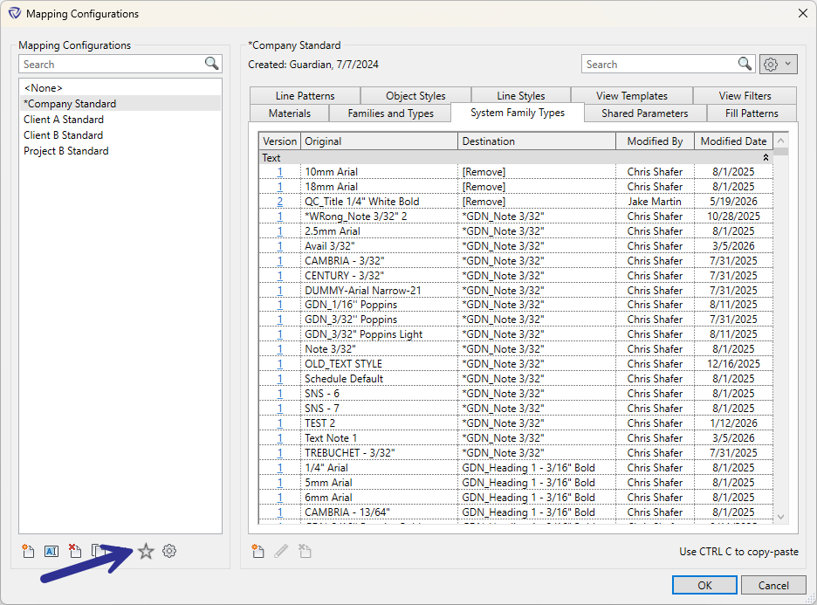Click the SNS - 7 original cell
The width and height of the screenshot is (817, 605).
click(x=380, y=408)
